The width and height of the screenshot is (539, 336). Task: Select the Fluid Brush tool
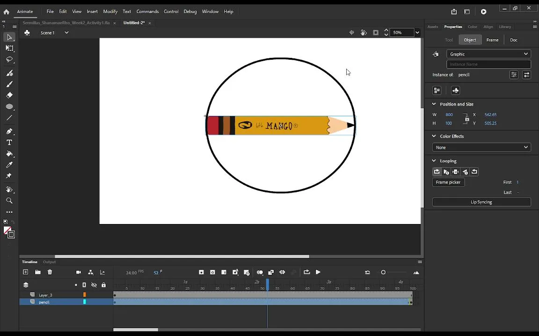(x=9, y=73)
